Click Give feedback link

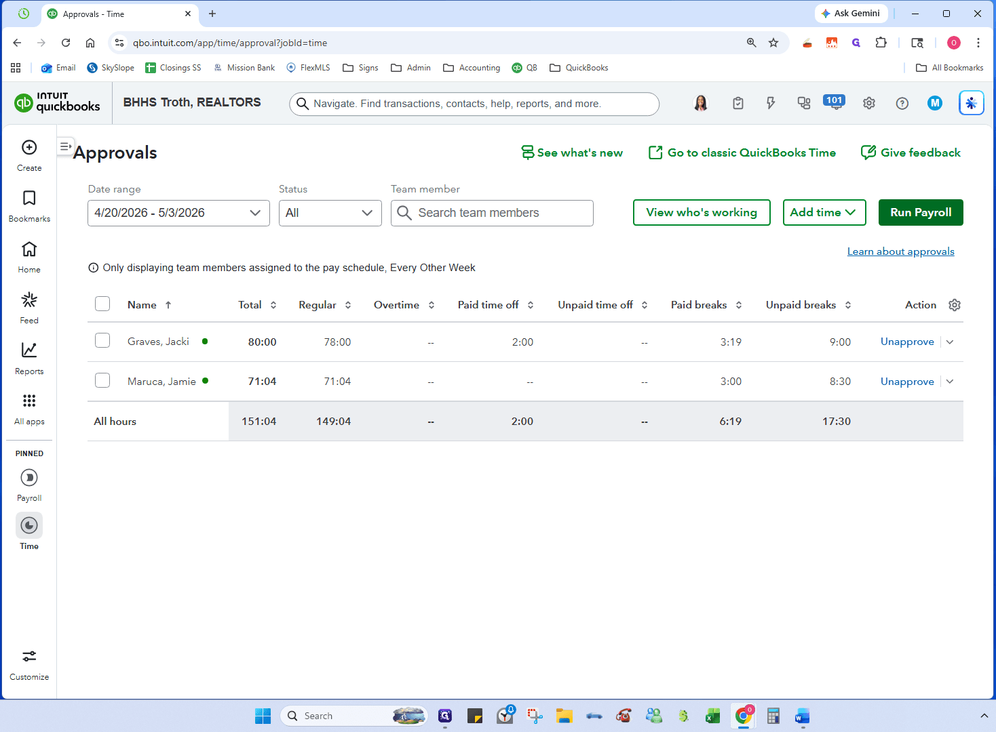pos(911,152)
